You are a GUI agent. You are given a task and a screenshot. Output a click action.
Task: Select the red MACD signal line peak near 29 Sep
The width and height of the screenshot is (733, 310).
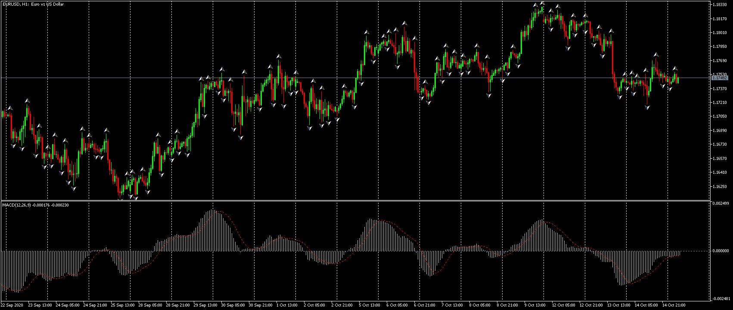point(220,211)
